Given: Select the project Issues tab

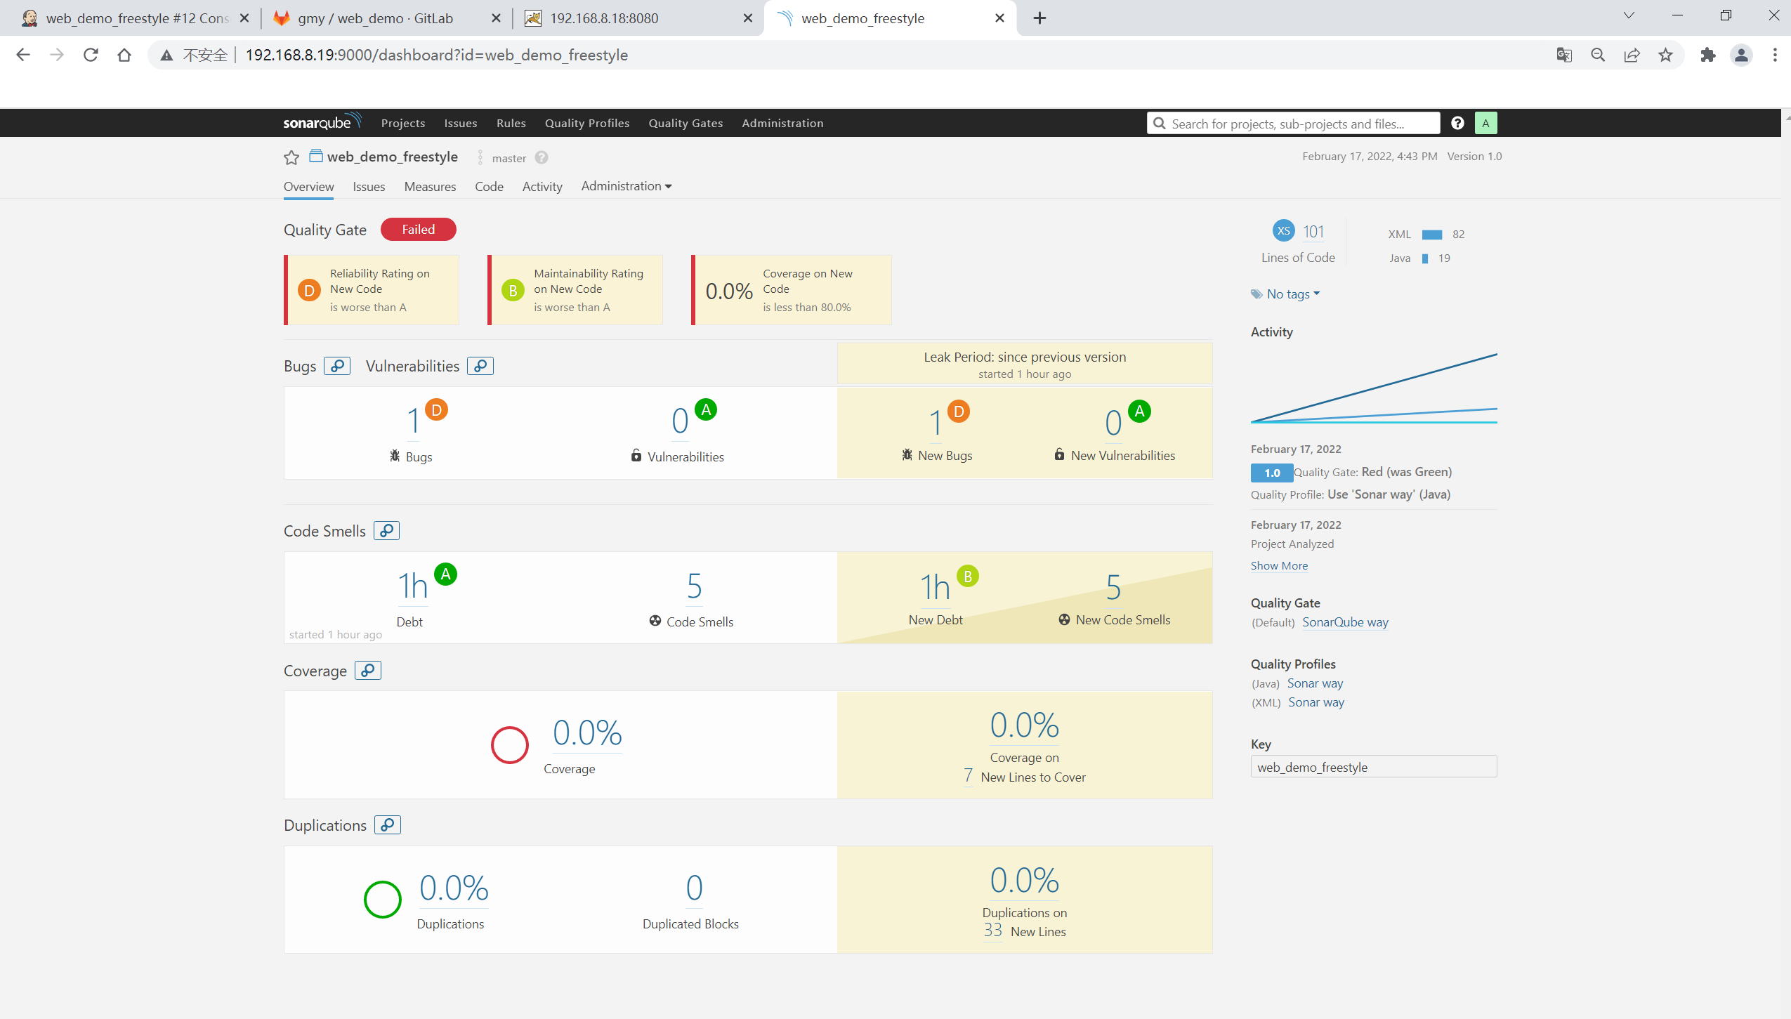Looking at the screenshot, I should click(x=369, y=186).
